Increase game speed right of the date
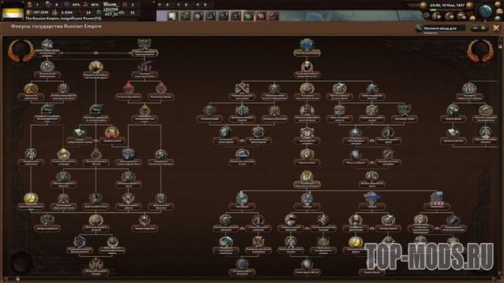This screenshot has height=283, width=504. 469,6
